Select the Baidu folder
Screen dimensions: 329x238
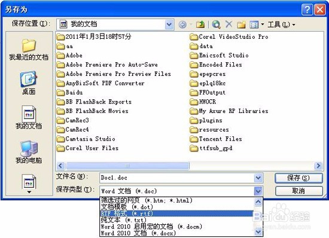[x=69, y=92]
